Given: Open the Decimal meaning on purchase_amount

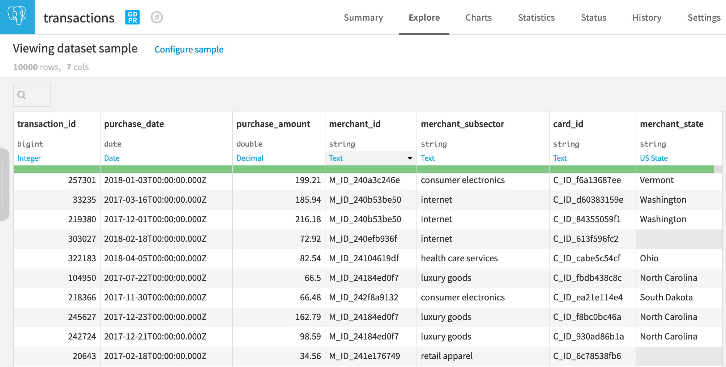Looking at the screenshot, I should point(250,158).
